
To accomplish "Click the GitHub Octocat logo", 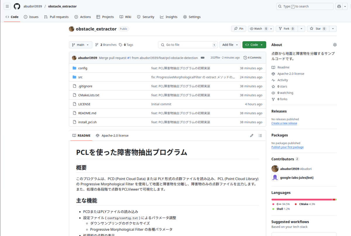I will click(17, 6).
